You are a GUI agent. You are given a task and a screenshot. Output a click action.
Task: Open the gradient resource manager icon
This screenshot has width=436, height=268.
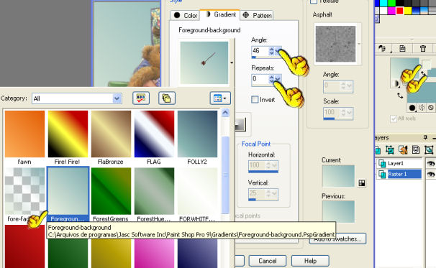[x=141, y=98]
